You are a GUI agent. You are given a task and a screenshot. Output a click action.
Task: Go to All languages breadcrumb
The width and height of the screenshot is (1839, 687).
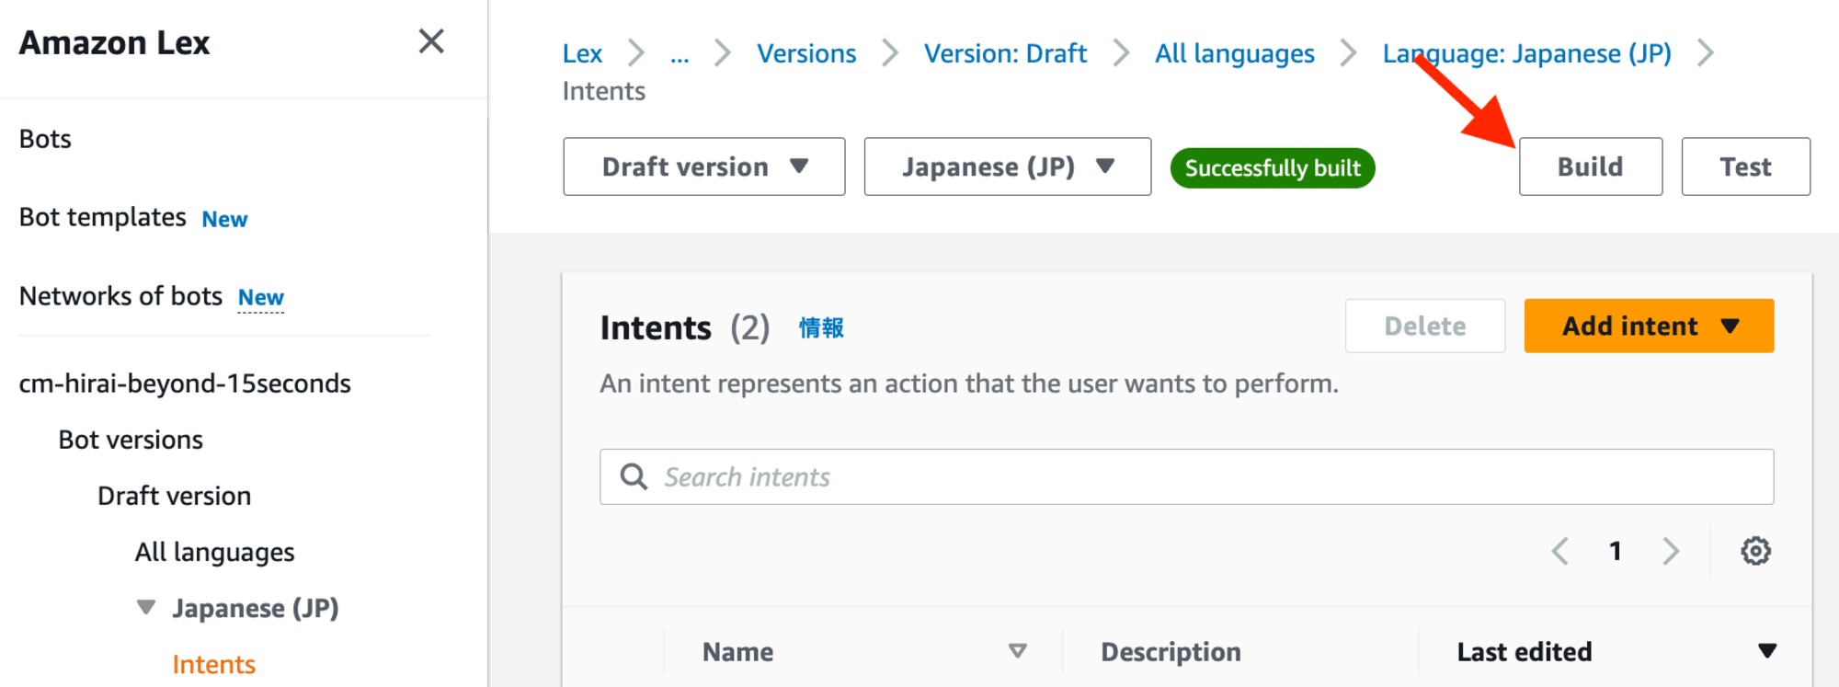pos(1235,53)
